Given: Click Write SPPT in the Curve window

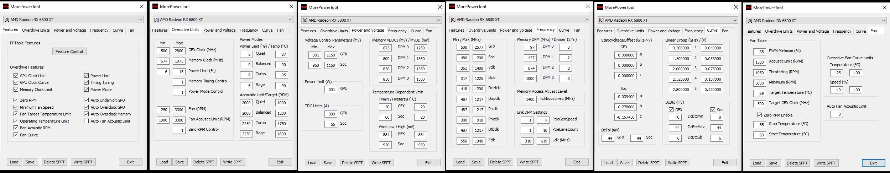Looking at the screenshot, I should click(x=677, y=163).
